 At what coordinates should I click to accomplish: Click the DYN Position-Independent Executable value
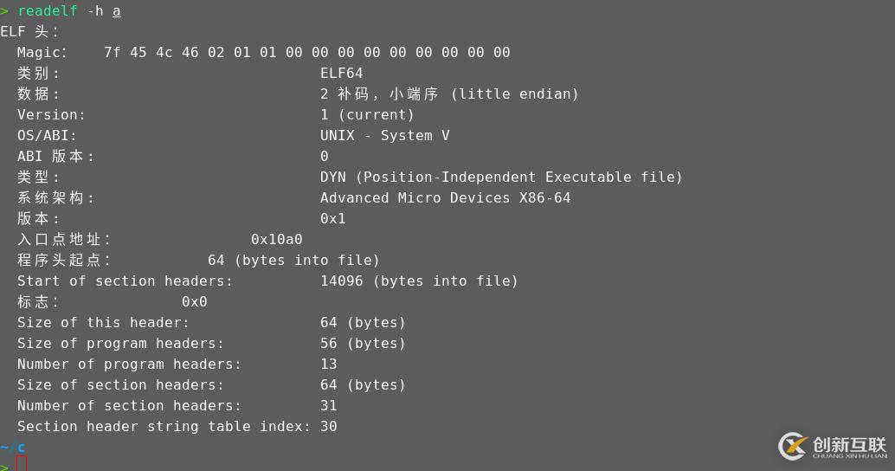(501, 177)
